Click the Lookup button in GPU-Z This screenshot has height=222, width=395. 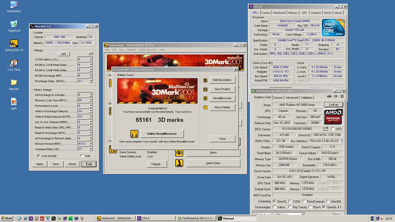point(333,105)
